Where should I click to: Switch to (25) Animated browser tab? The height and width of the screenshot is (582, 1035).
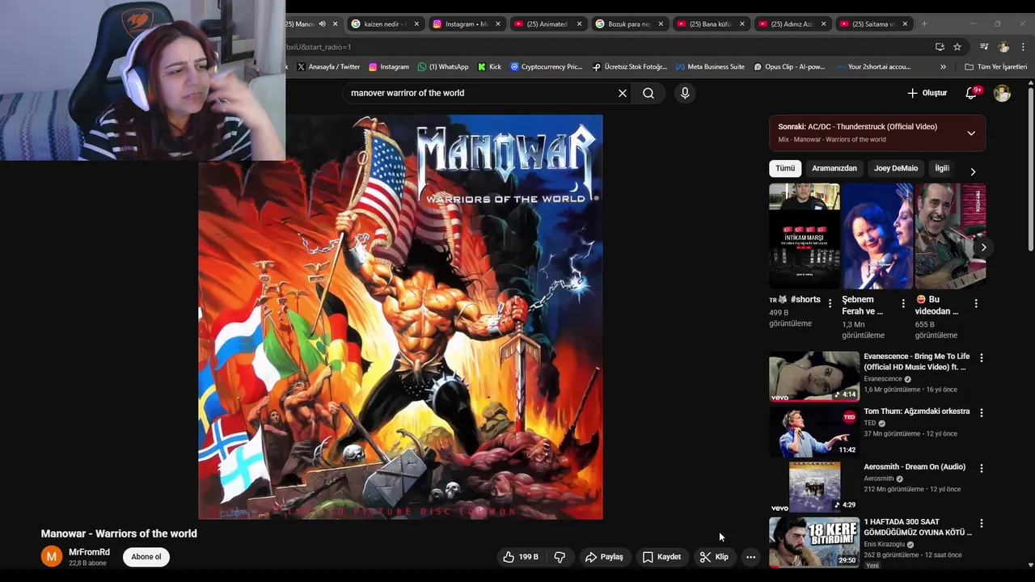point(547,24)
